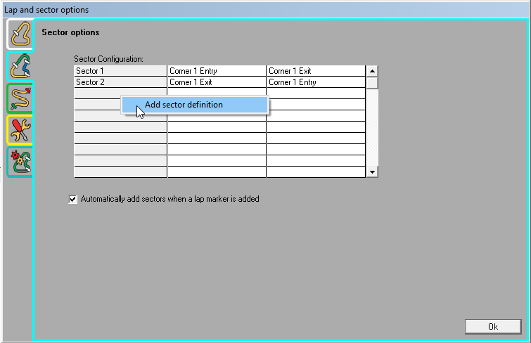Select the Sector 2 name cell
The width and height of the screenshot is (531, 343).
pyautogui.click(x=120, y=82)
